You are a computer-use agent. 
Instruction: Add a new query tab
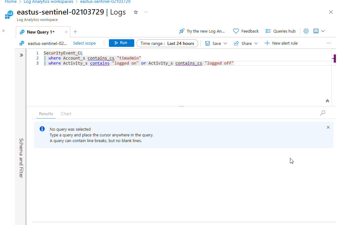click(x=75, y=32)
